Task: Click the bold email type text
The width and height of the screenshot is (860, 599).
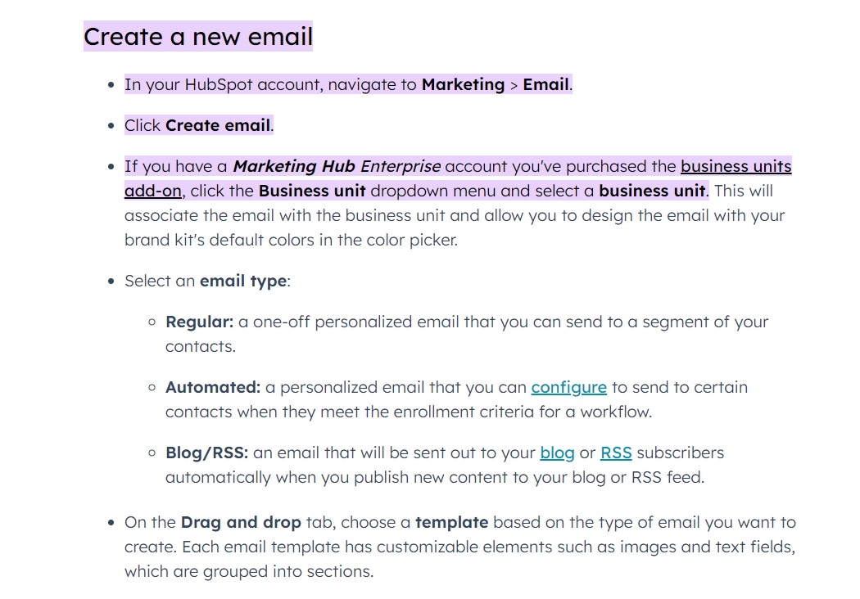Action: 243,281
